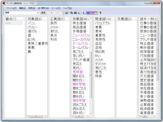Toggle the blue color highlight button
This screenshot has height=122, width=163.
coord(88,13)
